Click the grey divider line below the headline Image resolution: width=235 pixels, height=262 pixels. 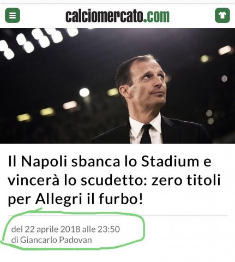[117, 216]
